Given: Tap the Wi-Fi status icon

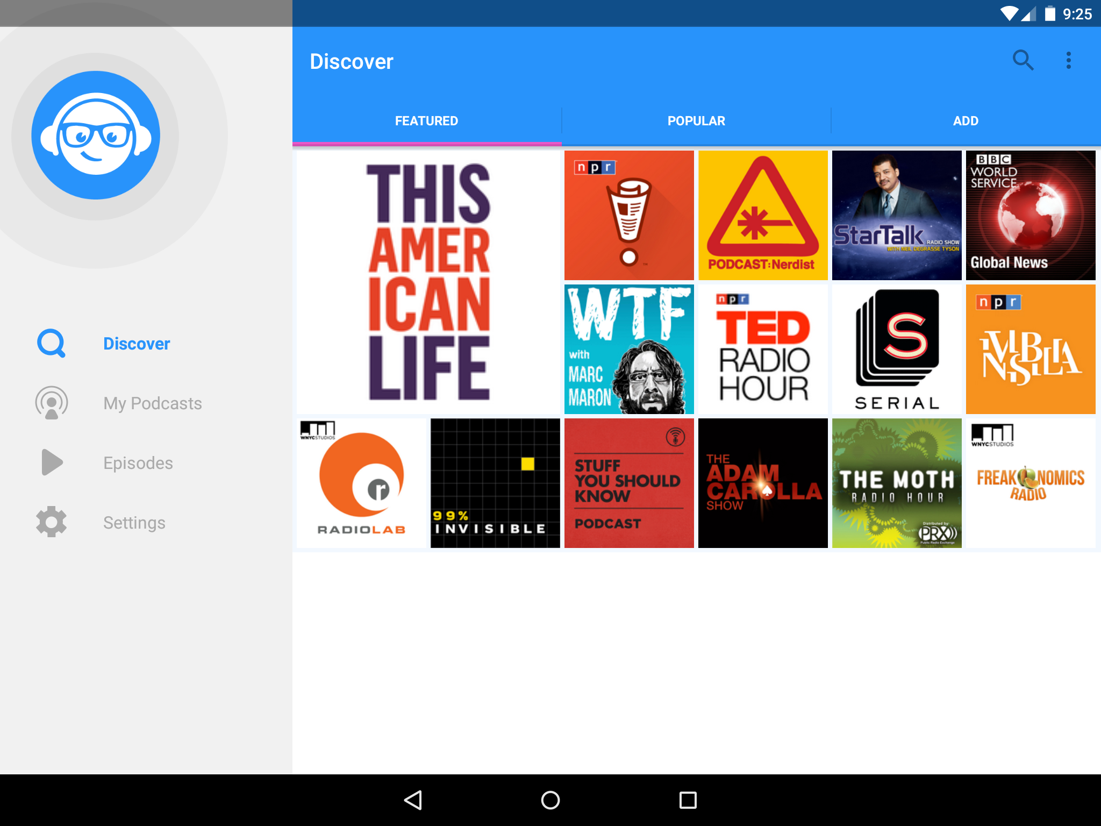Looking at the screenshot, I should point(1009,13).
